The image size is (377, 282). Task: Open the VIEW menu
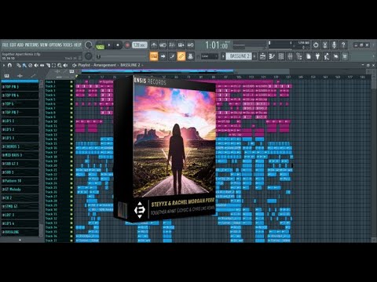[44, 45]
